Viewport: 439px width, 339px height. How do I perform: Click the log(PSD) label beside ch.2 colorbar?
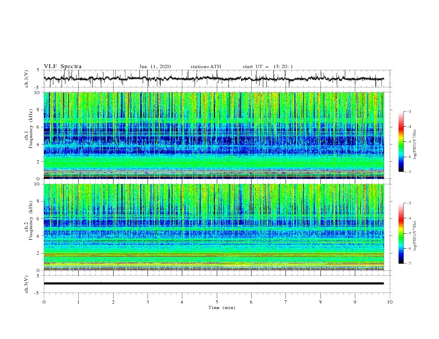click(415, 236)
